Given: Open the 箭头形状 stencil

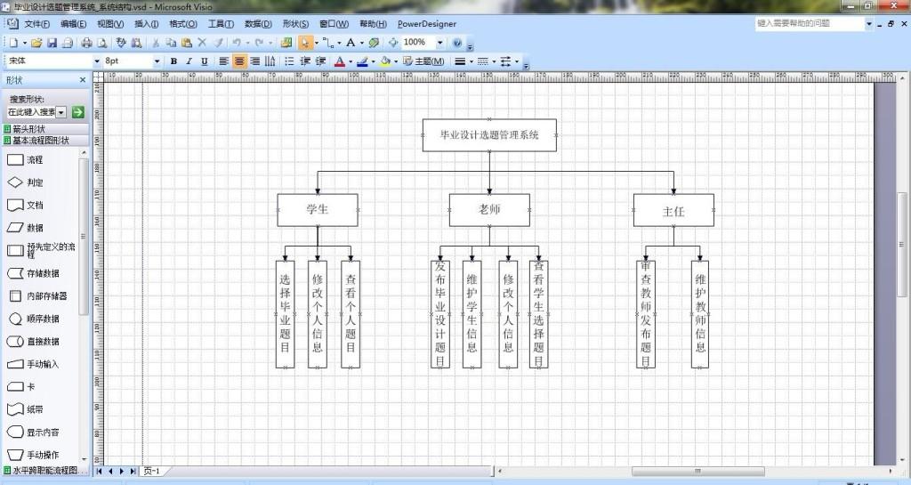Looking at the screenshot, I should point(29,129).
